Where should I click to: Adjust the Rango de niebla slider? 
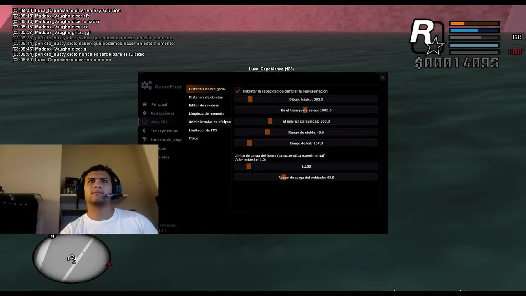[x=306, y=132]
